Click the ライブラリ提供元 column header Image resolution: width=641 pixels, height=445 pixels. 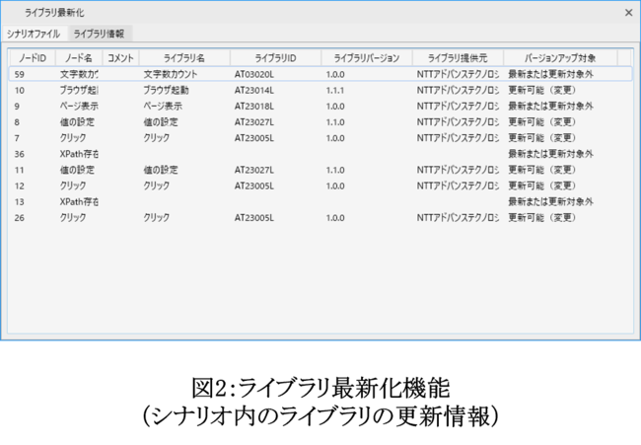coord(458,57)
